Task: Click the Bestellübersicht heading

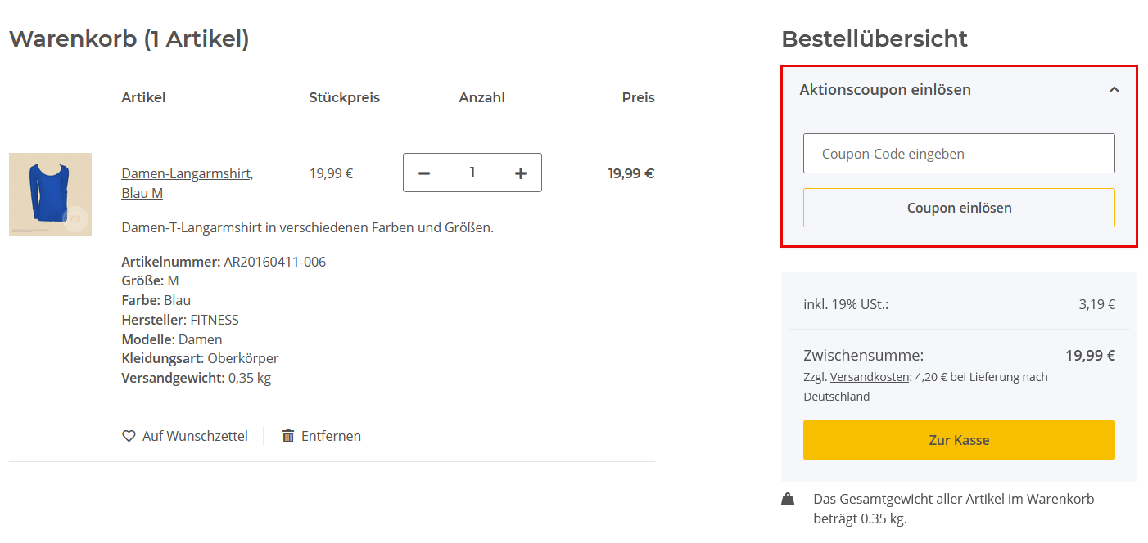Action: tap(875, 38)
